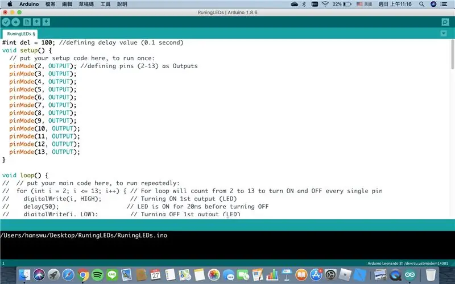Click the Arduino icon in the Dock

[409, 275]
